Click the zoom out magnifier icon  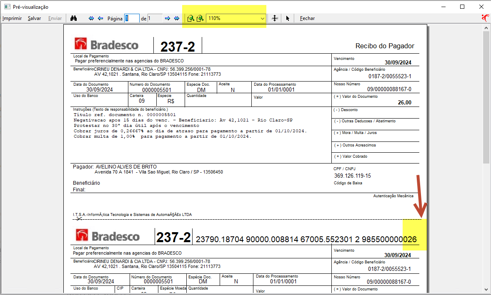point(190,18)
